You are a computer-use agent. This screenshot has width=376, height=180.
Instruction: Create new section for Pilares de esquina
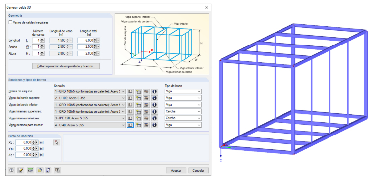[138, 91]
